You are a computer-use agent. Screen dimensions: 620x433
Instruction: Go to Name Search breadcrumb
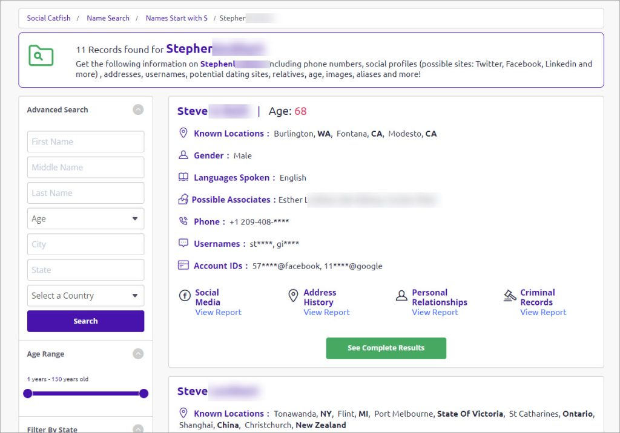[x=108, y=18]
